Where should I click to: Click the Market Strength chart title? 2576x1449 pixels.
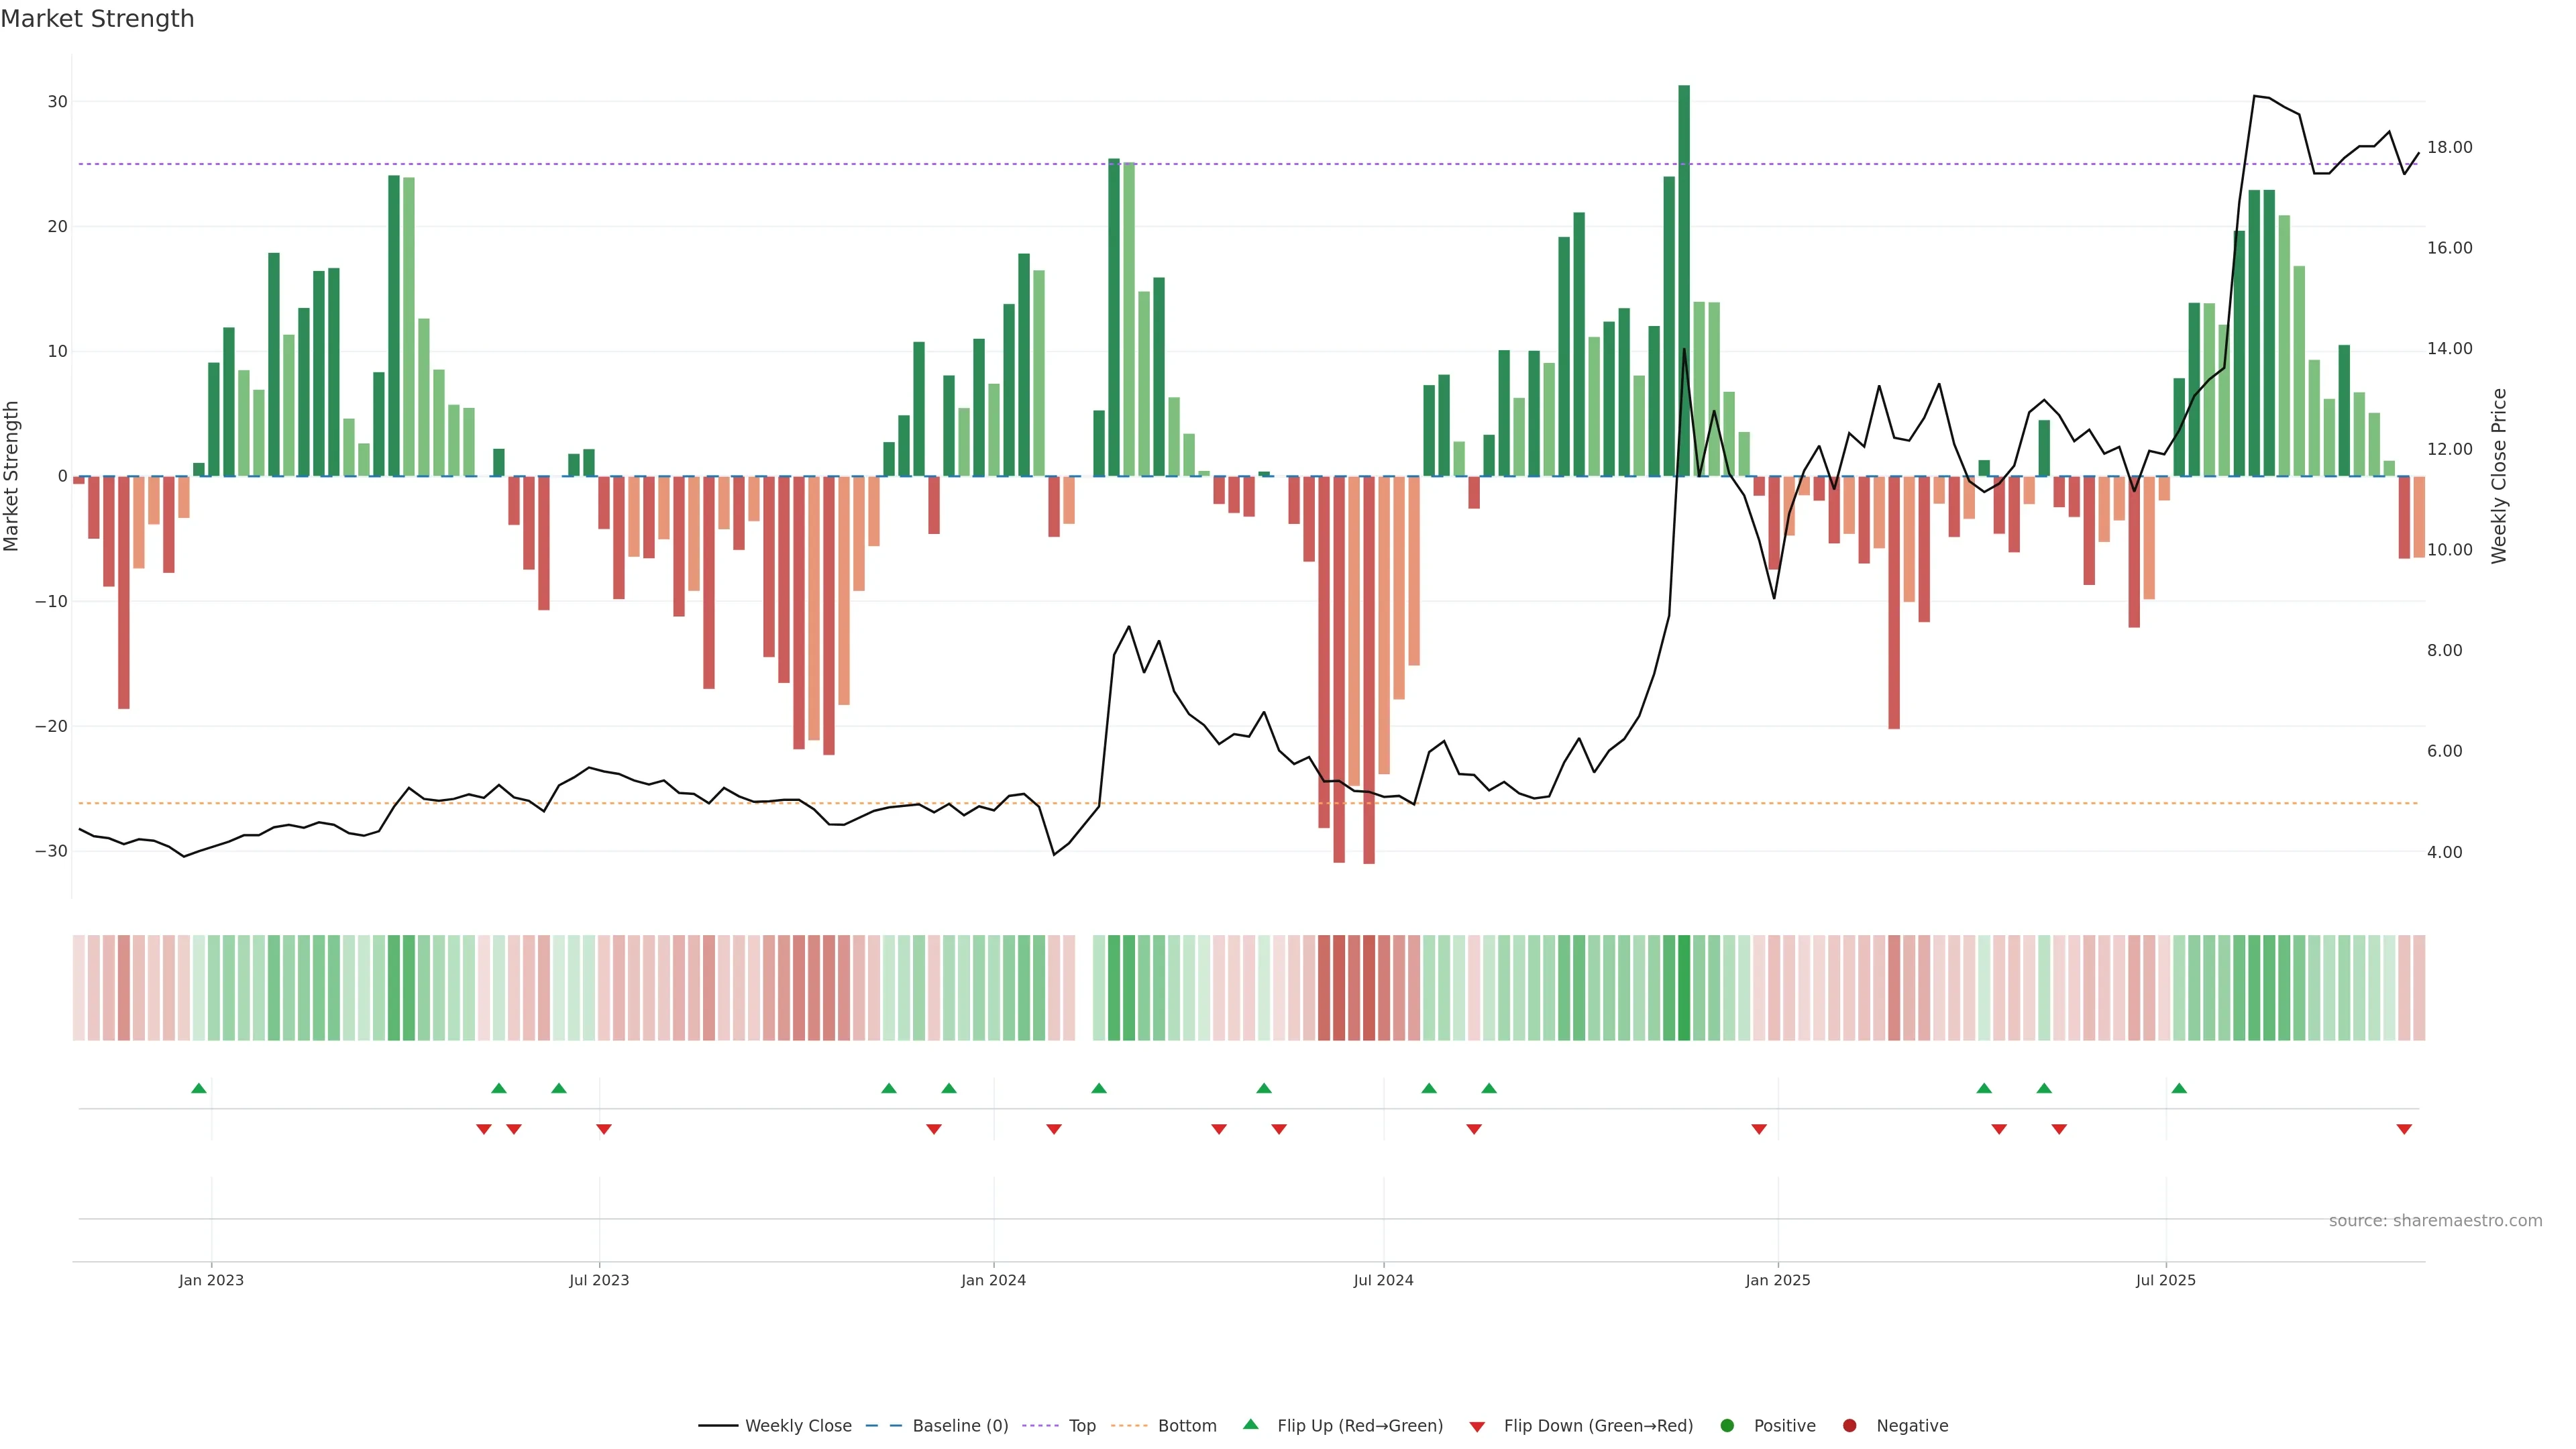pyautogui.click(x=97, y=19)
